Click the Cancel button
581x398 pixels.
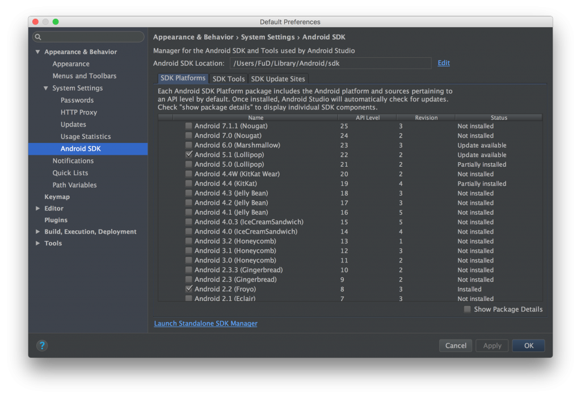[456, 346]
